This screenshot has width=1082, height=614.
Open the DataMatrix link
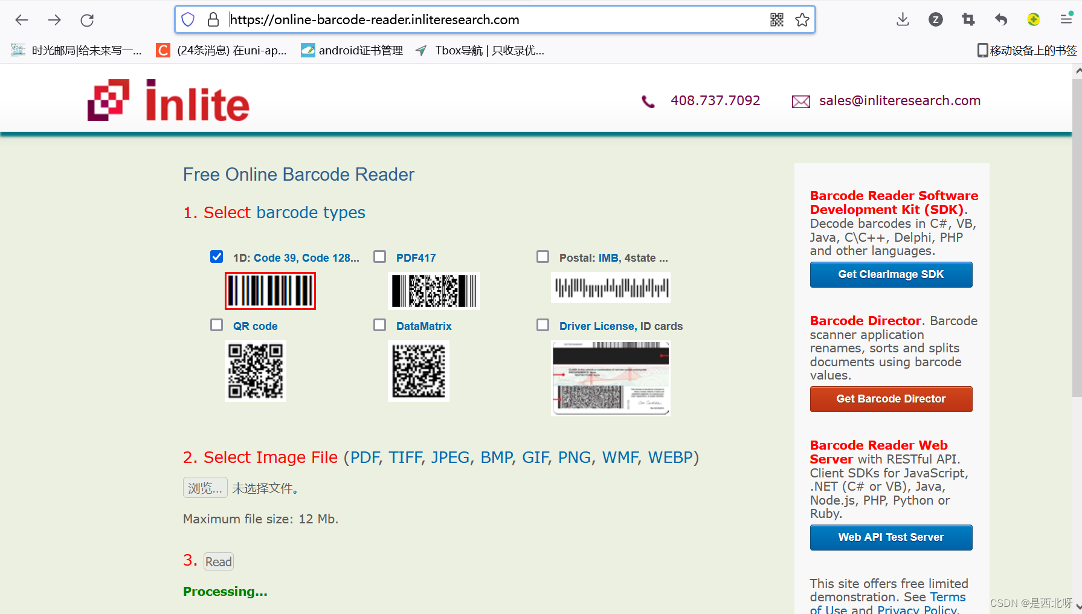[x=424, y=326]
